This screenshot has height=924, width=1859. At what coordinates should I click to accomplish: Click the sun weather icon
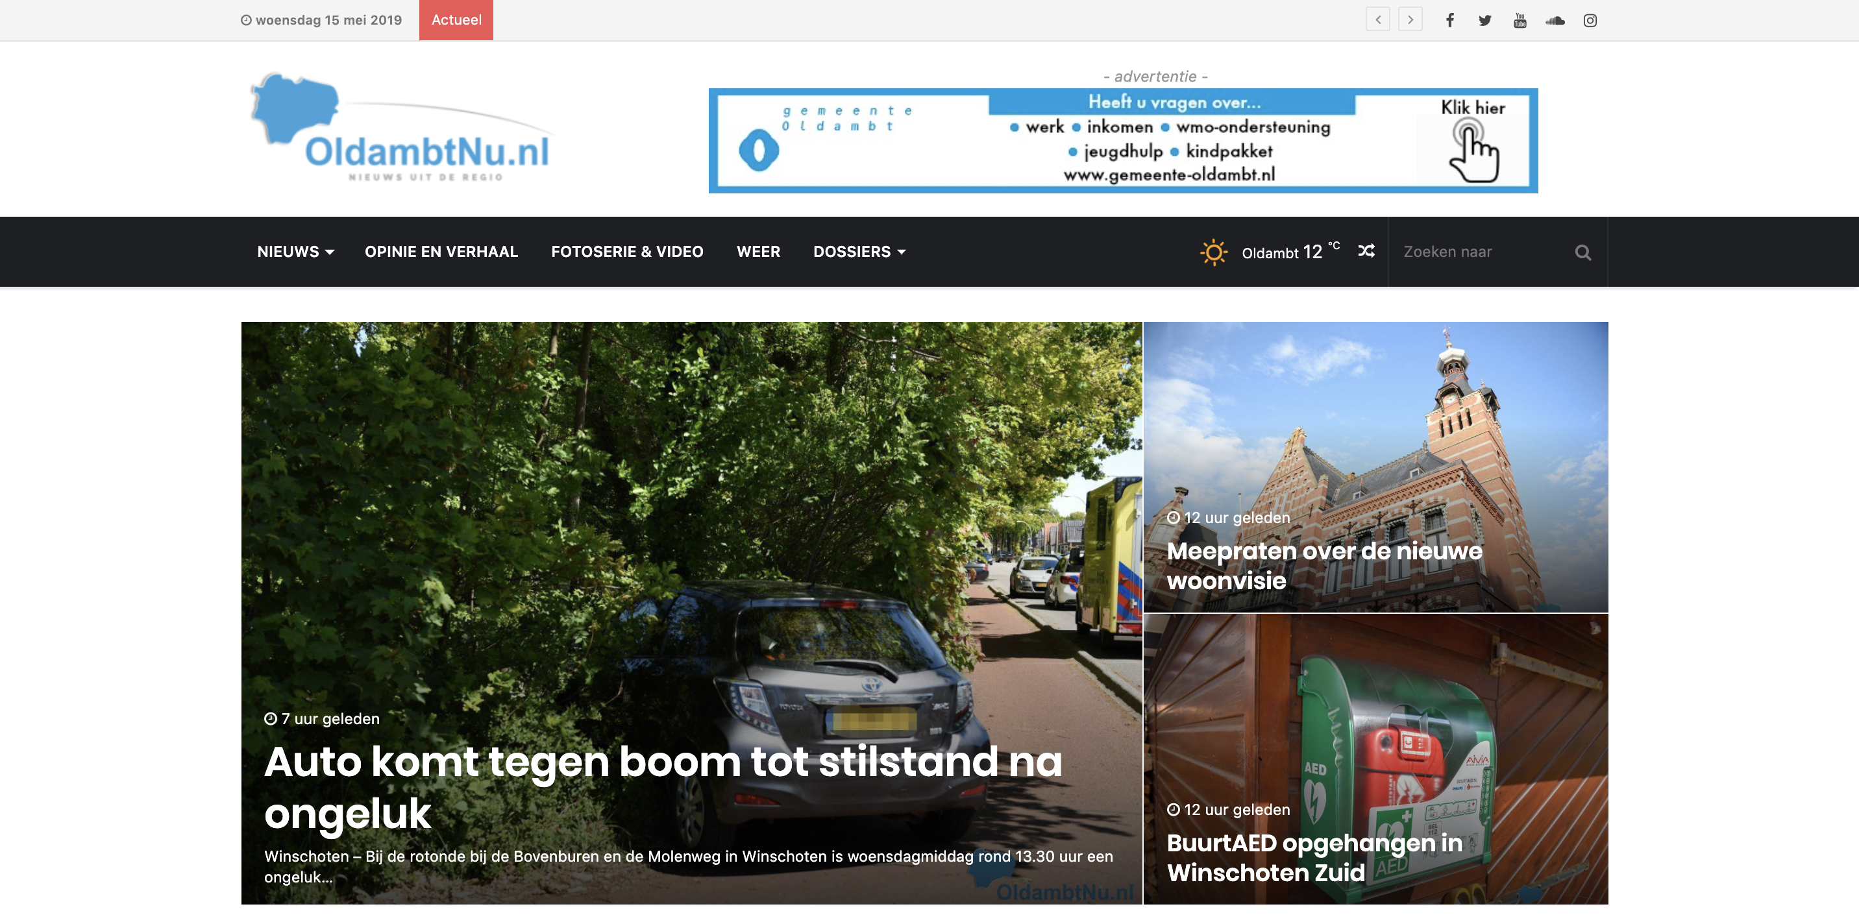pos(1213,252)
